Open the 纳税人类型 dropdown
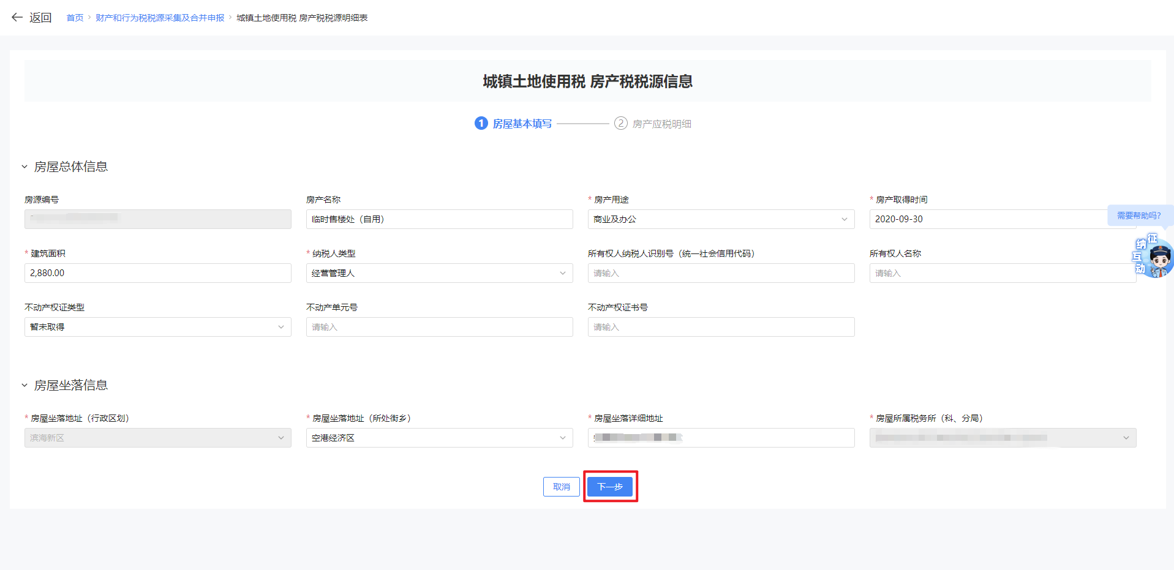1174x570 pixels. [x=438, y=273]
